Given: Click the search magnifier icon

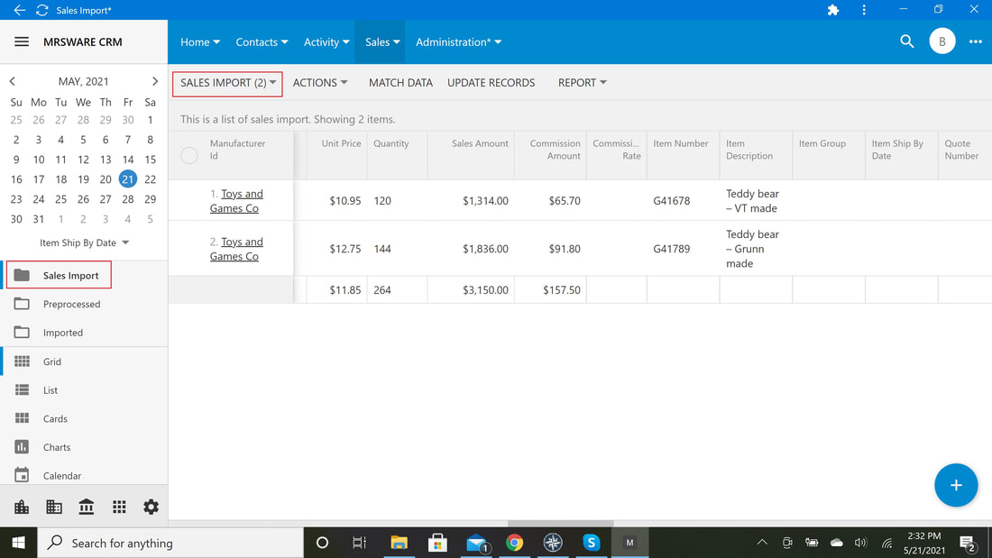Looking at the screenshot, I should point(906,41).
